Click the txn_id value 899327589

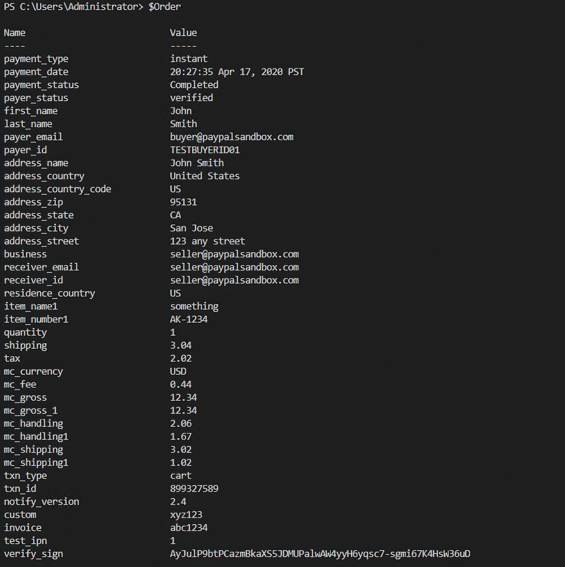pyautogui.click(x=194, y=488)
